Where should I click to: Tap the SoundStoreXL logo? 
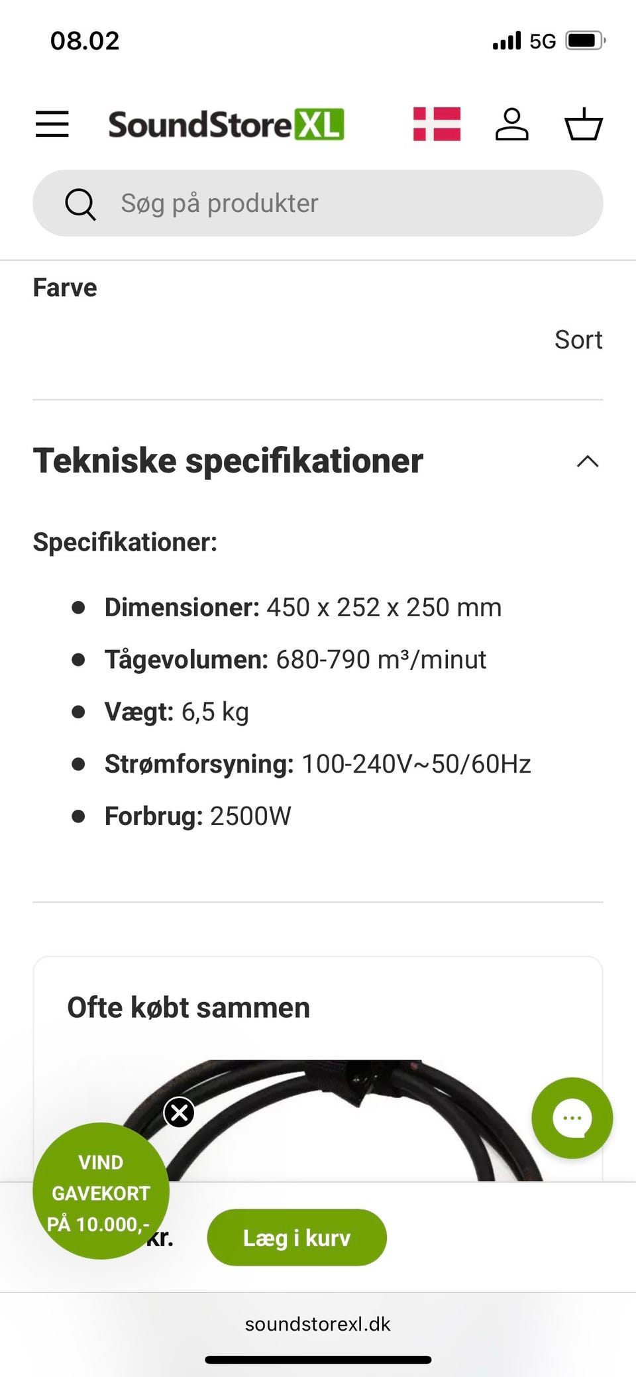click(x=226, y=125)
